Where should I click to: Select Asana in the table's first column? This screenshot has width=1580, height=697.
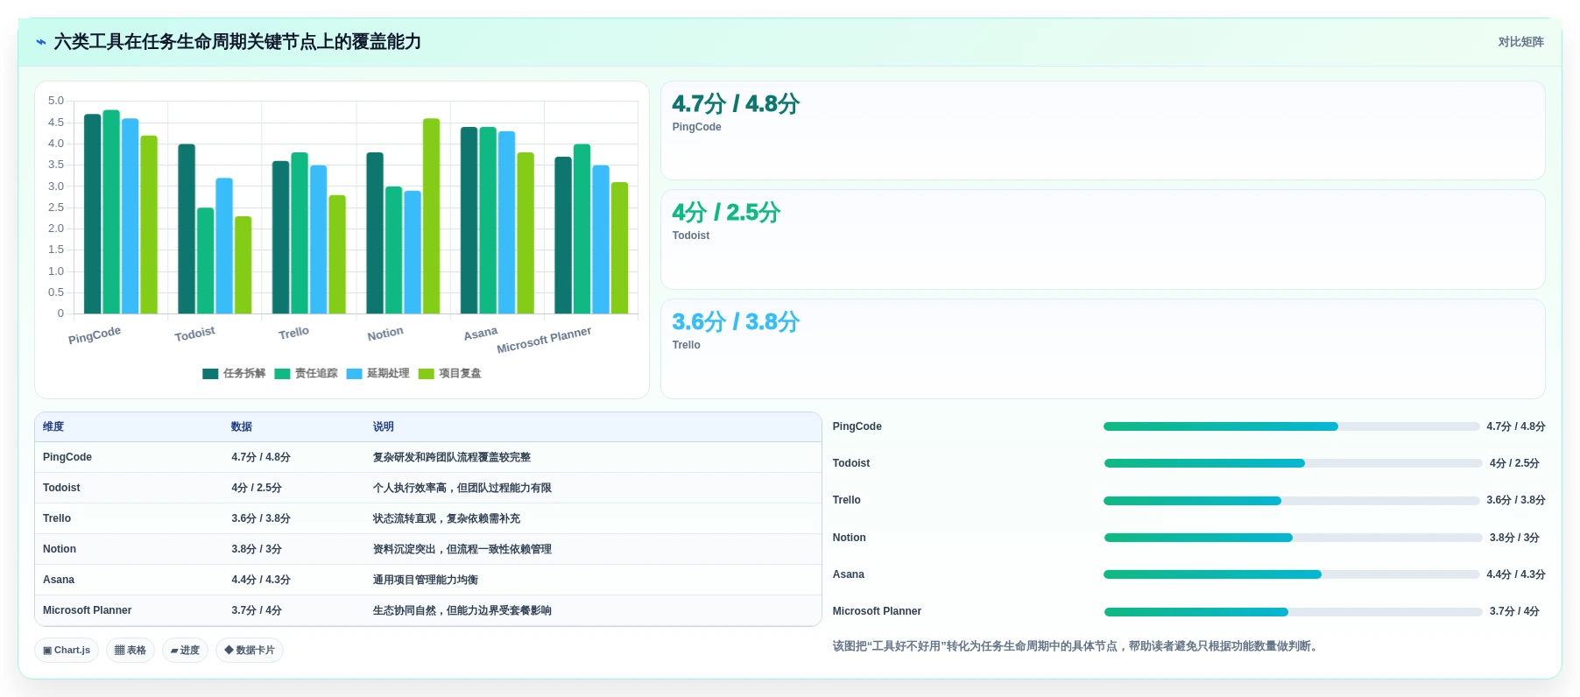(59, 580)
